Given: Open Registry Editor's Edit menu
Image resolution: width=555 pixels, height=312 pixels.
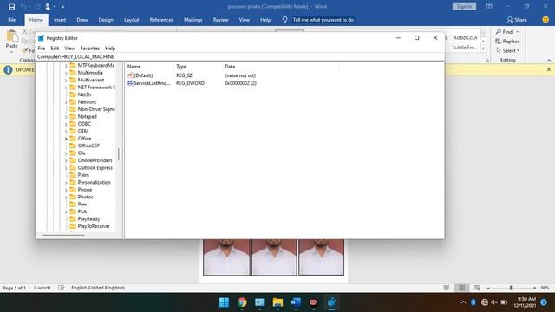Looking at the screenshot, I should (x=55, y=49).
